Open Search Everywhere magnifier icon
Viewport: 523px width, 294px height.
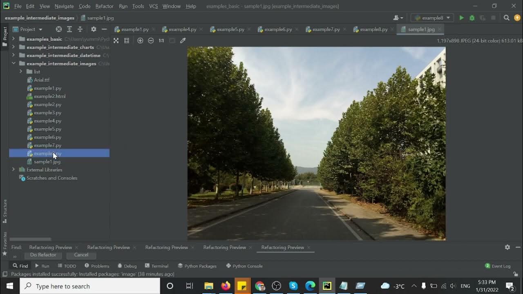(x=507, y=18)
